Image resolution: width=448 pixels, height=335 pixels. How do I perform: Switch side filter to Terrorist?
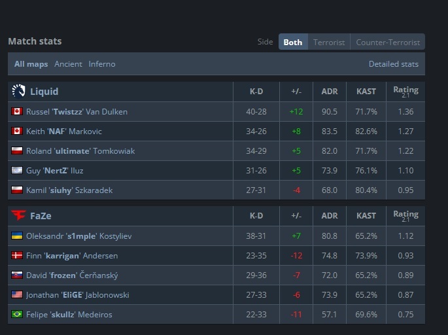(329, 43)
